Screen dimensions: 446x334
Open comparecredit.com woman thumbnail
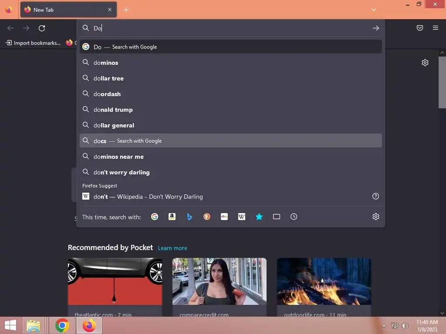[220, 281]
